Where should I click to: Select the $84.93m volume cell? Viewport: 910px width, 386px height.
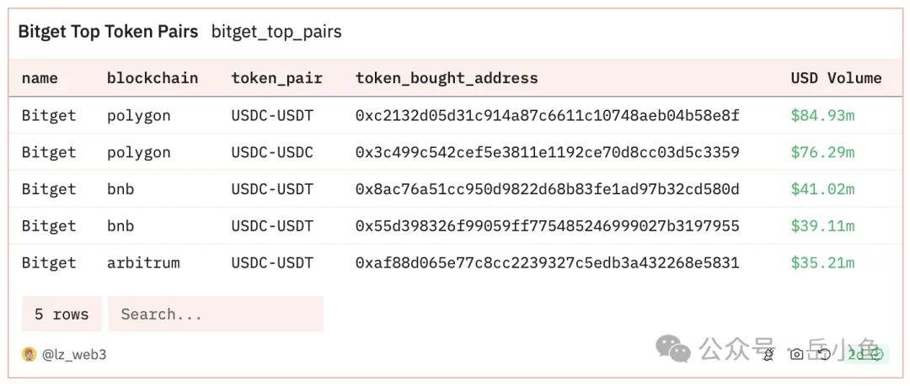click(822, 115)
